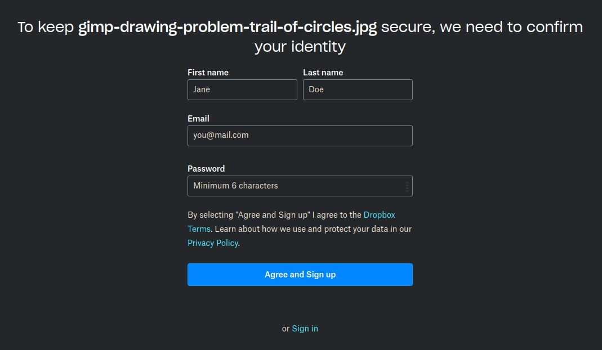Click the 'your identity' heading line

pos(300,46)
